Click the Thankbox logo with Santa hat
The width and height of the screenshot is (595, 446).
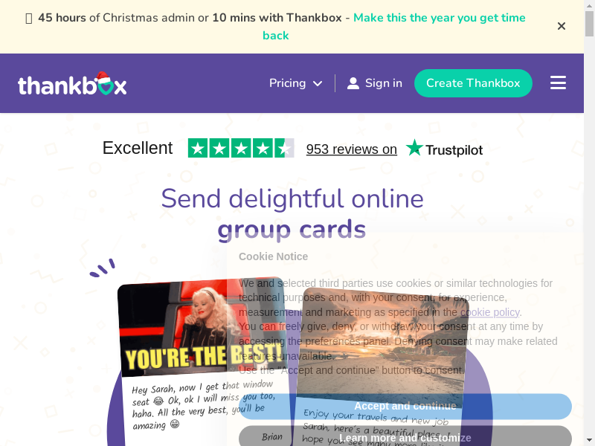click(x=72, y=83)
